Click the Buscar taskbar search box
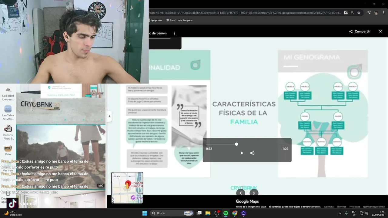 pyautogui.click(x=172, y=213)
